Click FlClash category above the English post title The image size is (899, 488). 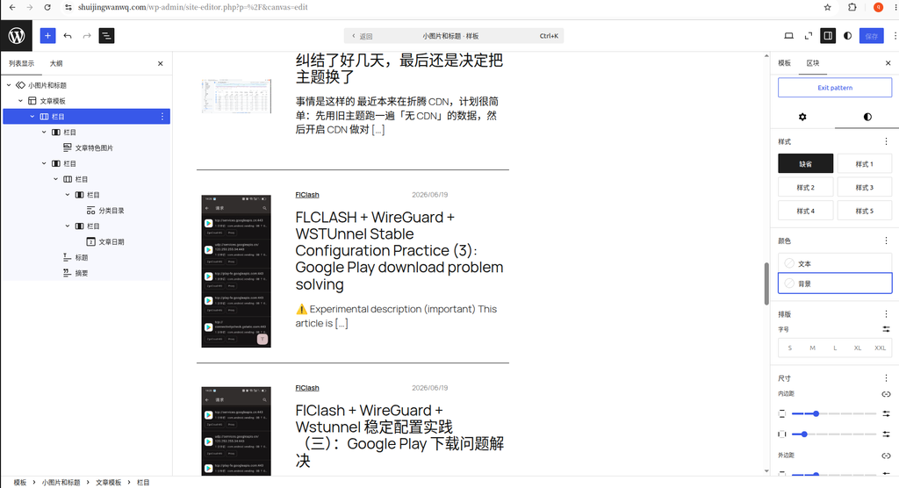point(307,195)
